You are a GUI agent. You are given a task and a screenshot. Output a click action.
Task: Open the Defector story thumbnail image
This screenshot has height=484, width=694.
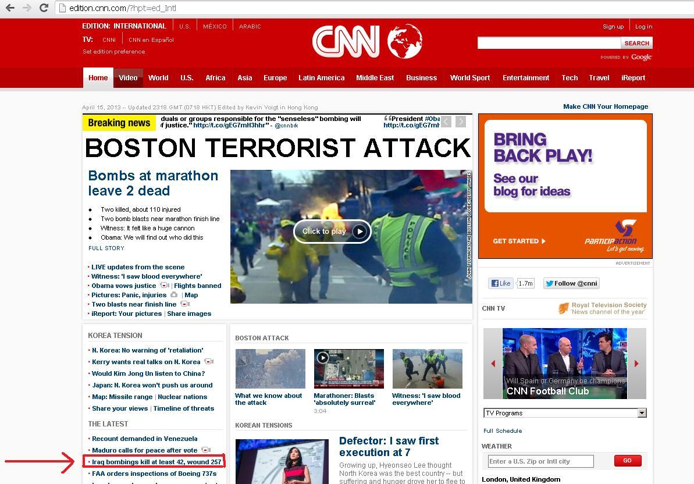click(x=282, y=461)
